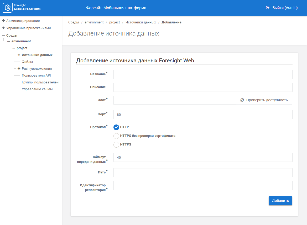The height and width of the screenshot is (225, 307).
Task: Collapse the project tree node
Action: (14, 48)
